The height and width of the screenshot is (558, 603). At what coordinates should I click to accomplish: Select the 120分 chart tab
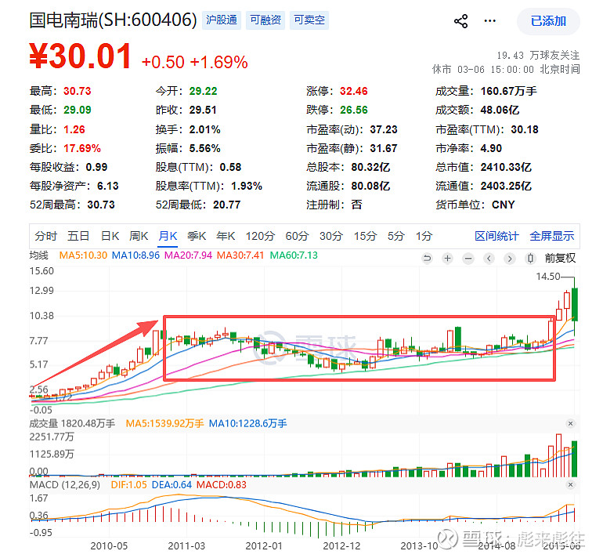pyautogui.click(x=260, y=236)
